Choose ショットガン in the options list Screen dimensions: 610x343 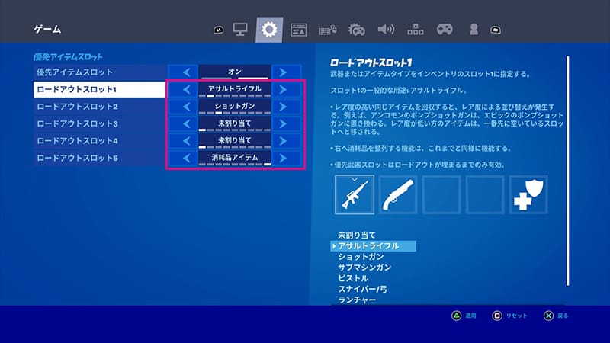click(x=361, y=257)
